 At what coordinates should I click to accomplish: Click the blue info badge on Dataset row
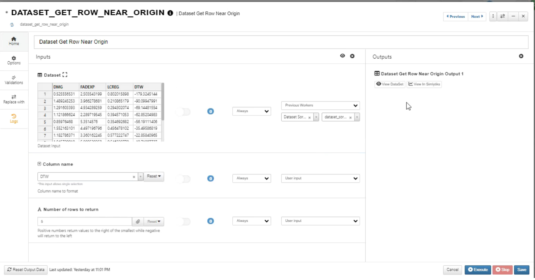211,111
